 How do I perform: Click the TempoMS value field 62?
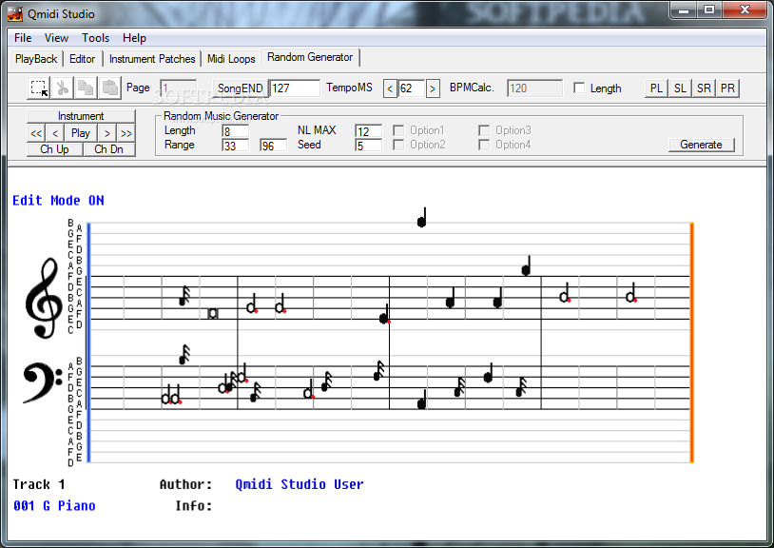pos(411,88)
